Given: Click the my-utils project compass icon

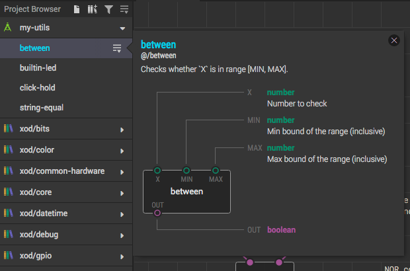Looking at the screenshot, I should tap(8, 27).
